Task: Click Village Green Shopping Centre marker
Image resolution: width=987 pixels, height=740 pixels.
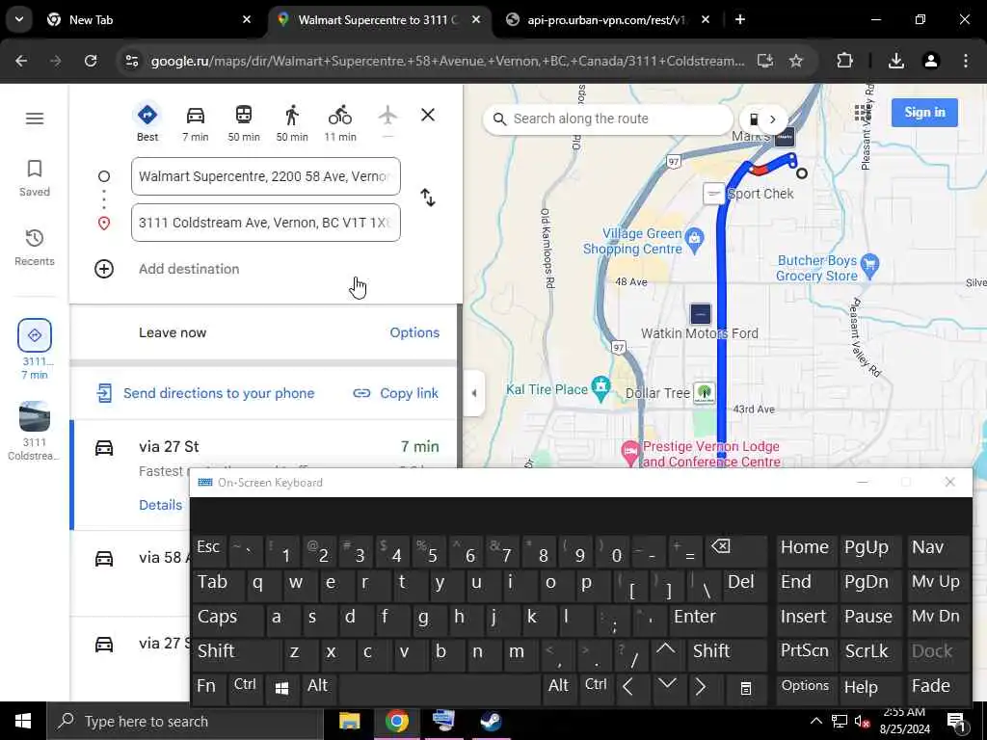Action: pos(695,240)
